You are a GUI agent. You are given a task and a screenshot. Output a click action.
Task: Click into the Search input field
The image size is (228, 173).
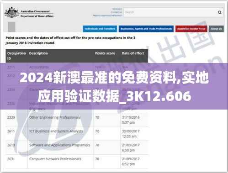[x=170, y=12]
